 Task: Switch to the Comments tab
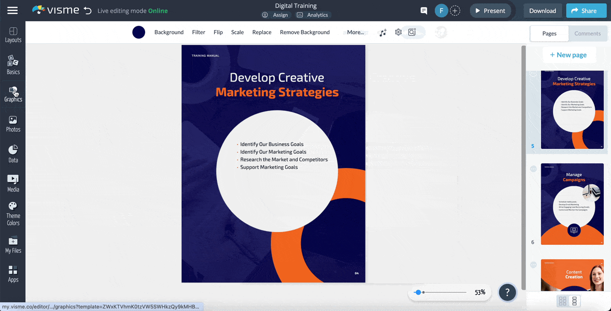point(588,33)
